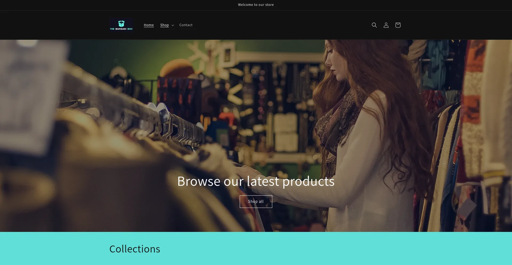Click the Shop all button
512x265 pixels.
coord(256,201)
